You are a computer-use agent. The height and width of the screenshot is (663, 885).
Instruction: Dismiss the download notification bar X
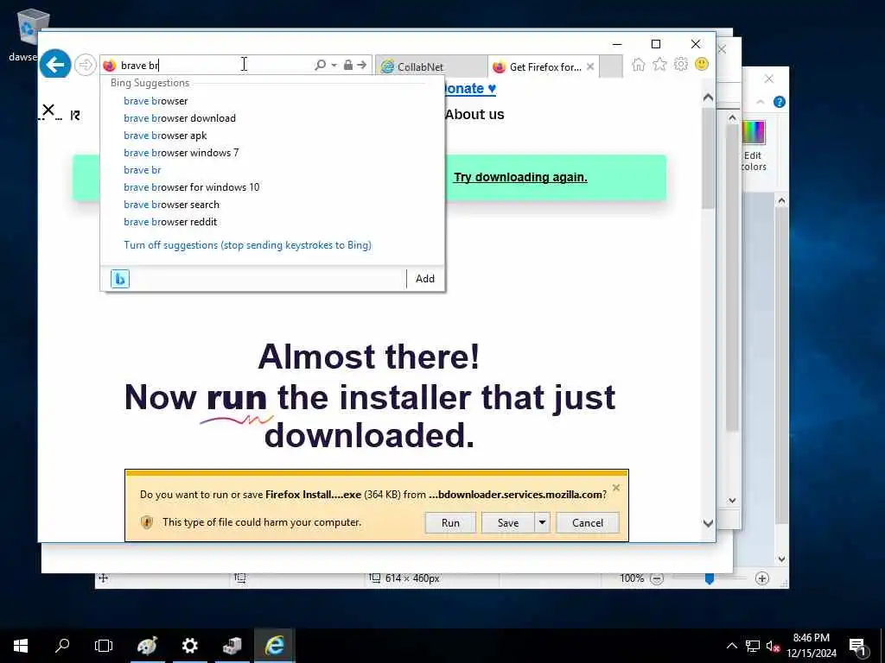tap(615, 488)
